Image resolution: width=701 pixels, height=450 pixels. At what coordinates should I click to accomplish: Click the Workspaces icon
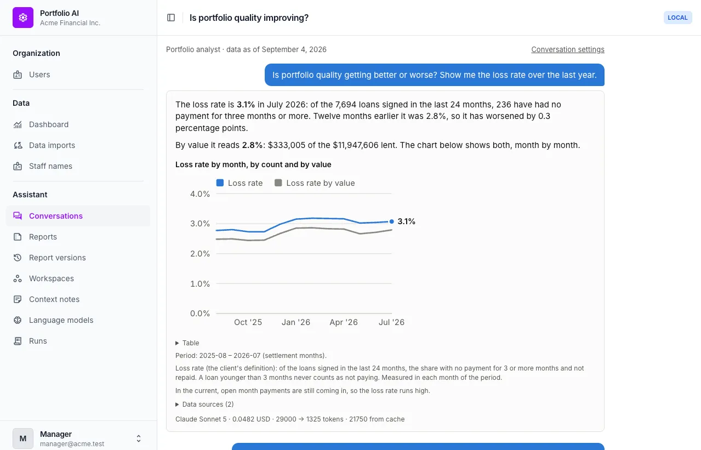(18, 278)
